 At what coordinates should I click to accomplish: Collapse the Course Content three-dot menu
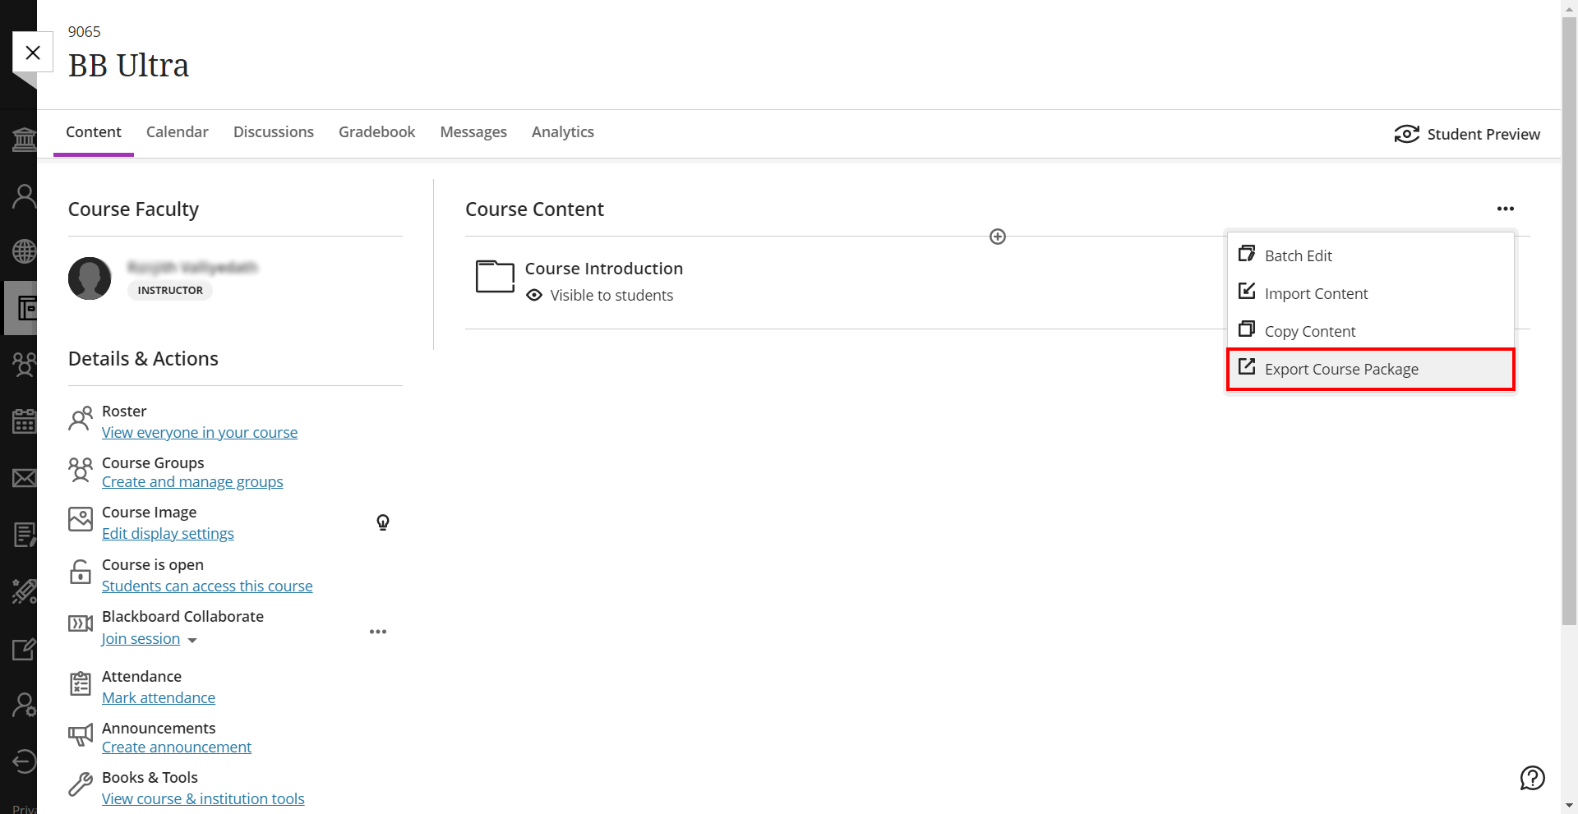1506,209
